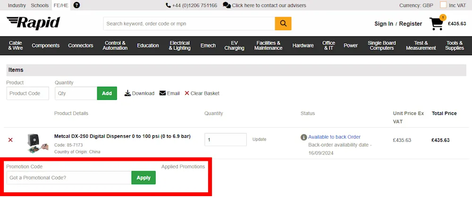Viewport: 472px width, 198px height.
Task: Open the Control & Automation menu
Action: click(115, 45)
